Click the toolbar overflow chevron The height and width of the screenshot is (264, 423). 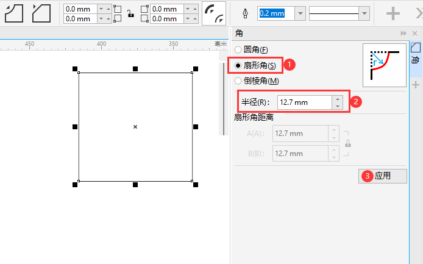tap(419, 13)
